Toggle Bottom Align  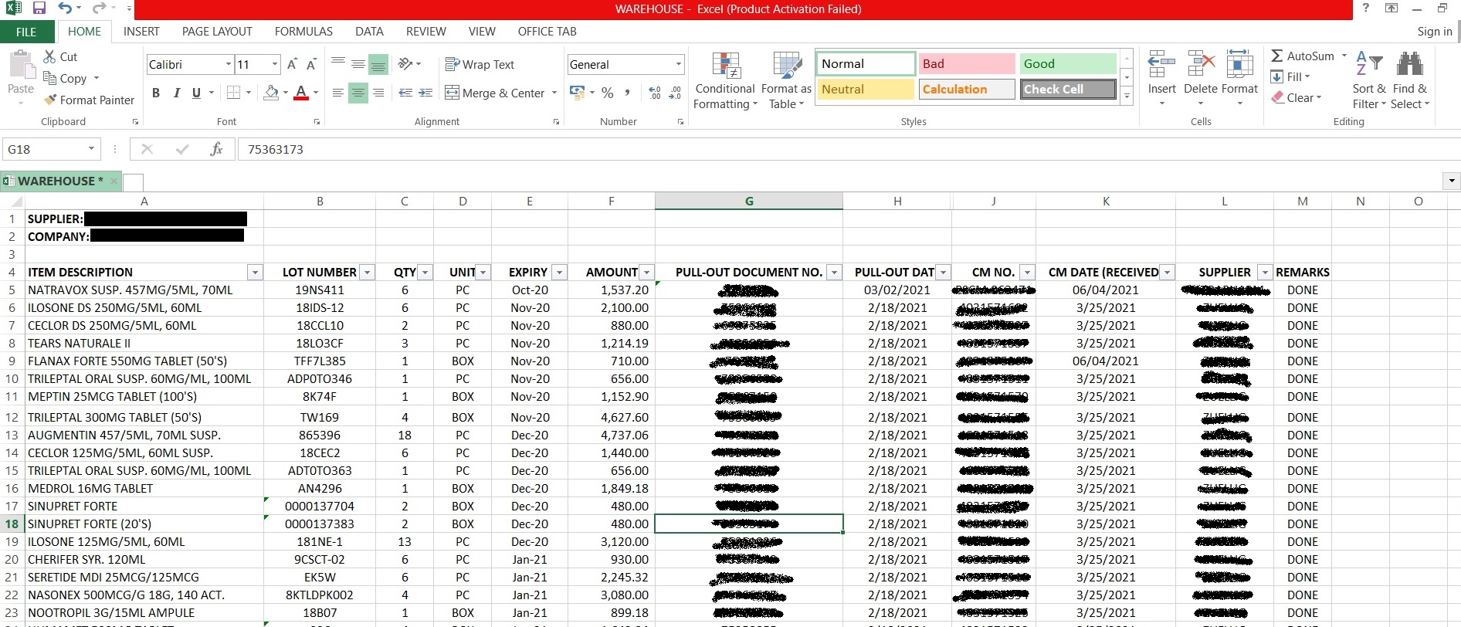tap(378, 65)
